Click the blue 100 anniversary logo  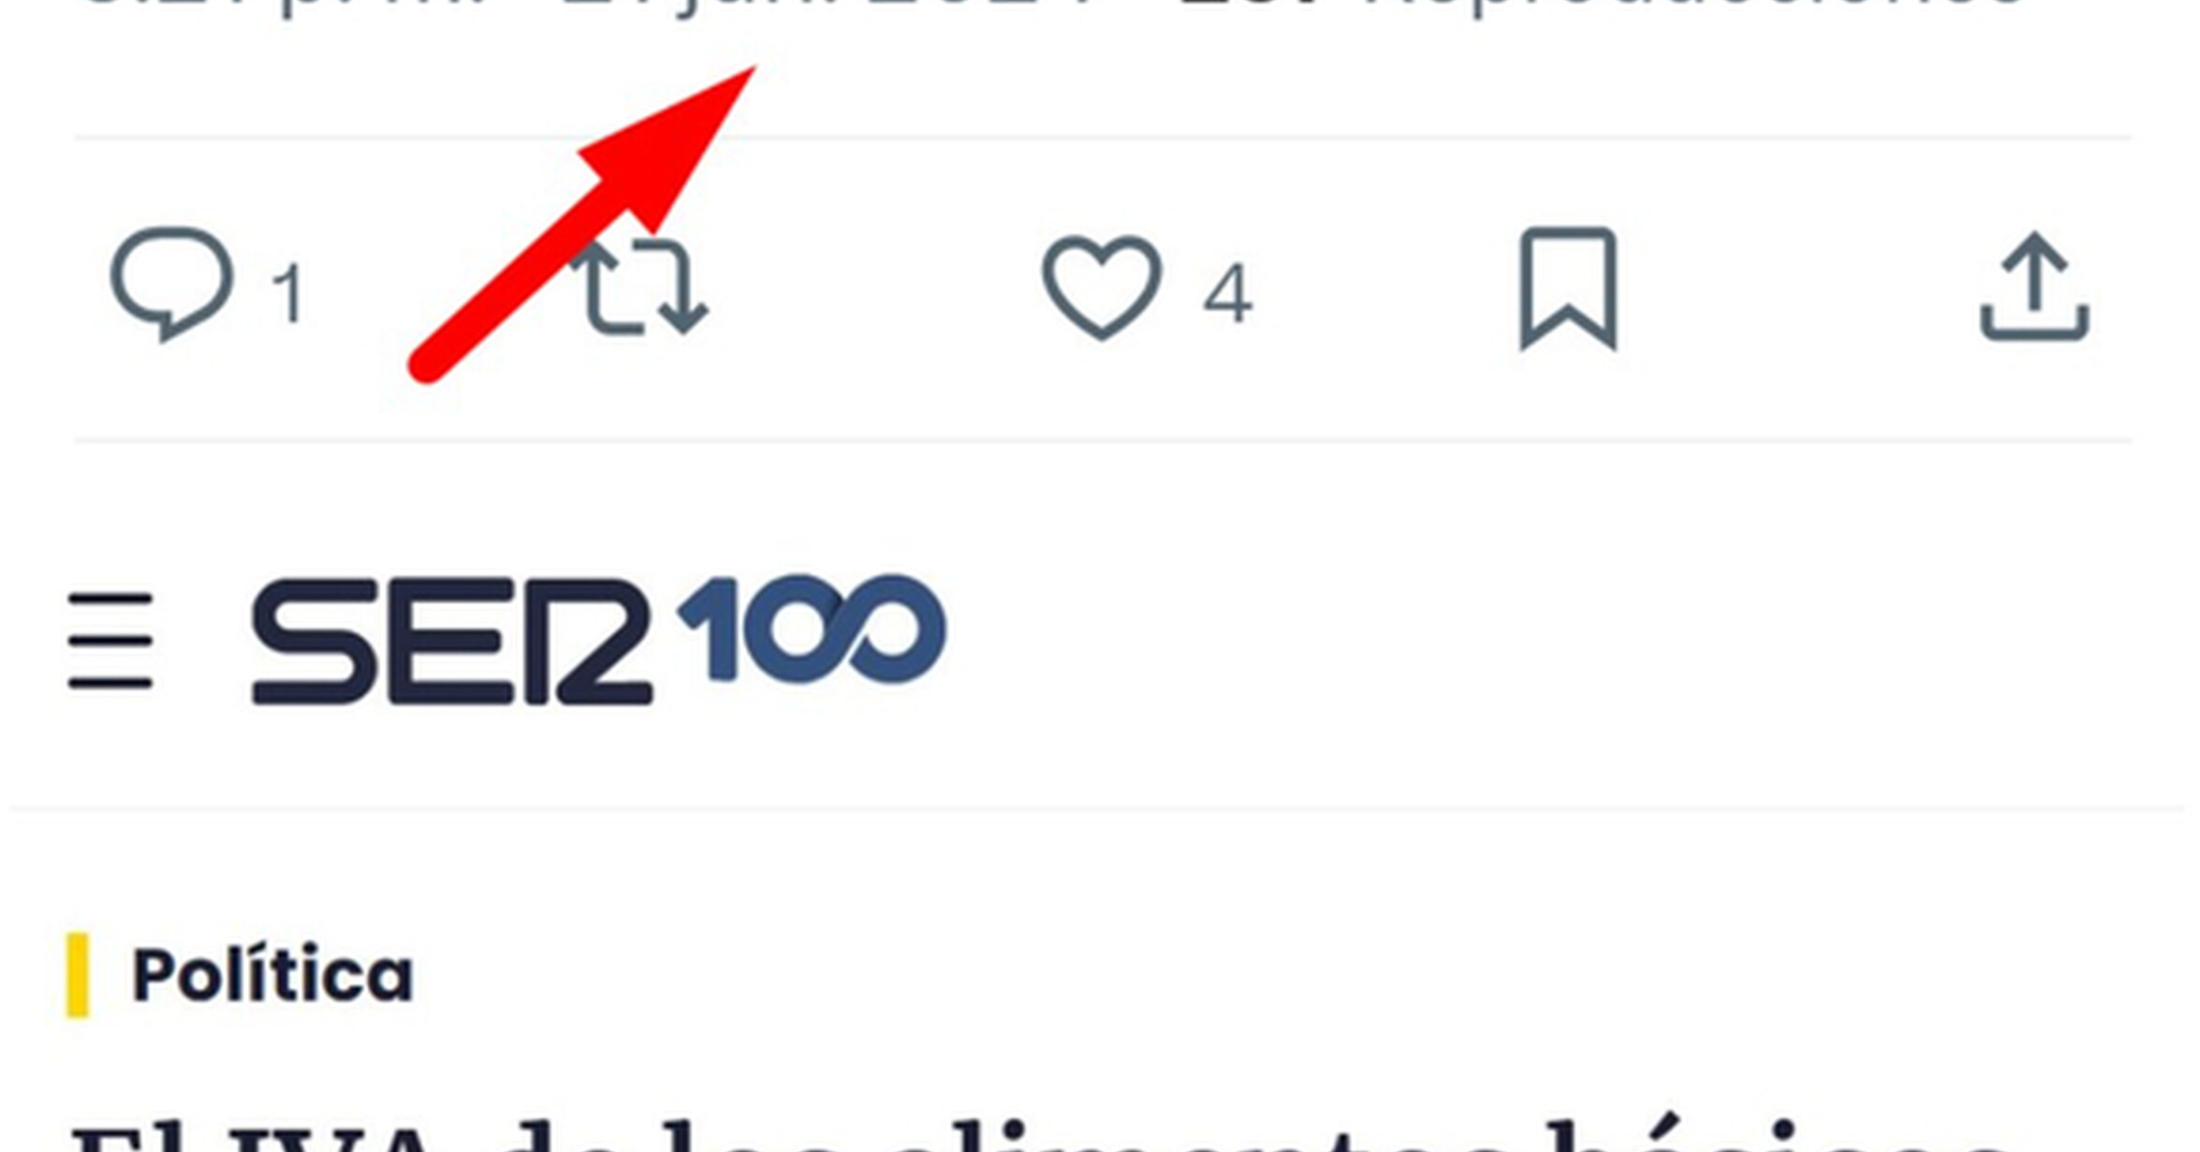click(812, 628)
